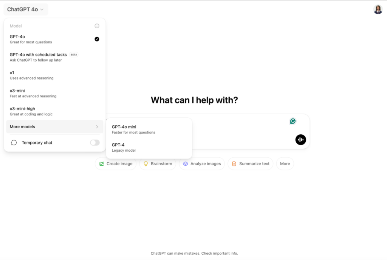Viewport: 387px width, 260px height.
Task: Click the model info icon
Action: click(97, 26)
